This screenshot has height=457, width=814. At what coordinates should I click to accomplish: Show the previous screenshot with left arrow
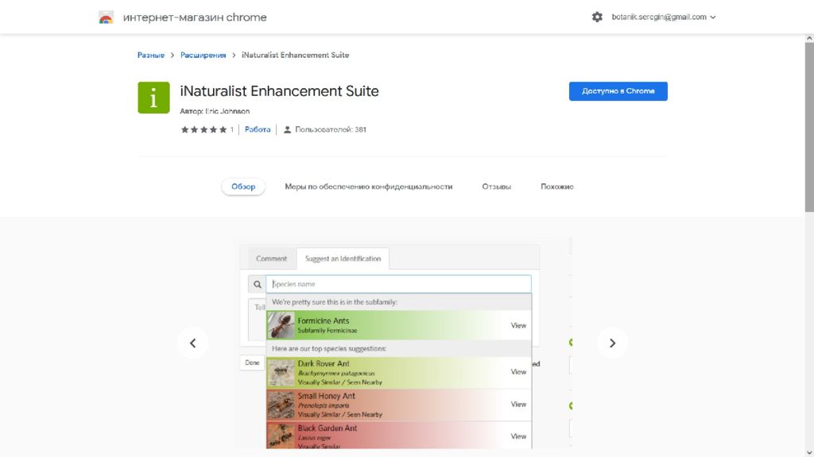click(x=192, y=343)
